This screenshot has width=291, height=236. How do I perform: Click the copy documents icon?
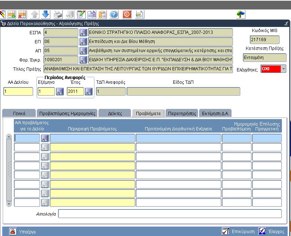click(x=92, y=15)
